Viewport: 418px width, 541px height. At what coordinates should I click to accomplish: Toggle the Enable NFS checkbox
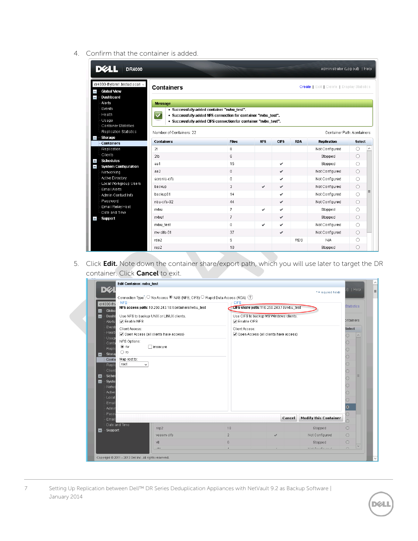click(122, 322)
